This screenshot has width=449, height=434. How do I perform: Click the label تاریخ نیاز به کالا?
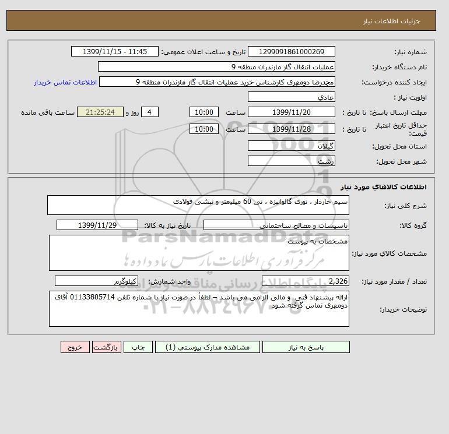167,225
